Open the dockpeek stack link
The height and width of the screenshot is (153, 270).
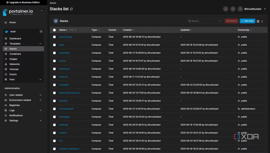point(64,85)
